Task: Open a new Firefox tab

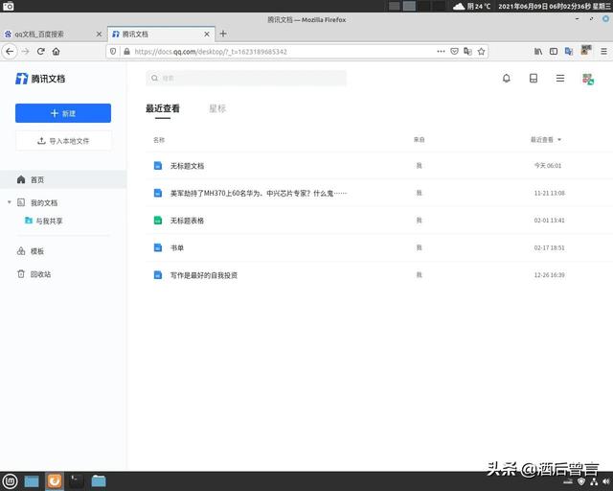Action: [223, 34]
